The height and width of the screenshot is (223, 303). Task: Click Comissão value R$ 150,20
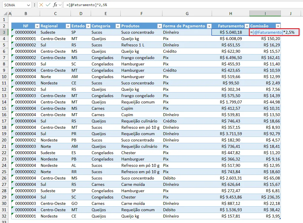[265, 39]
